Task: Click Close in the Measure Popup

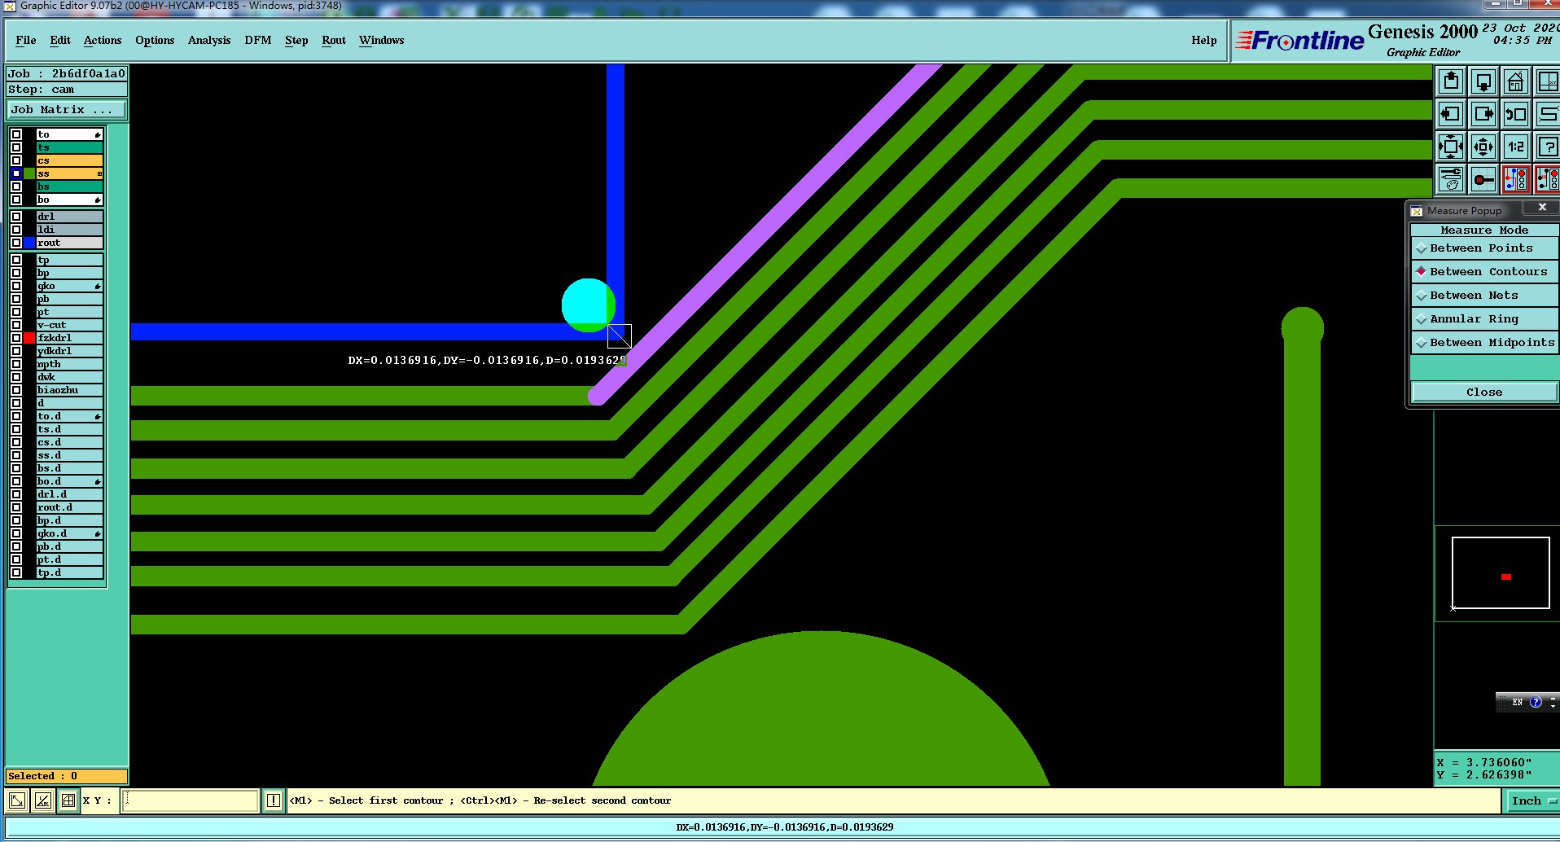Action: [1483, 392]
